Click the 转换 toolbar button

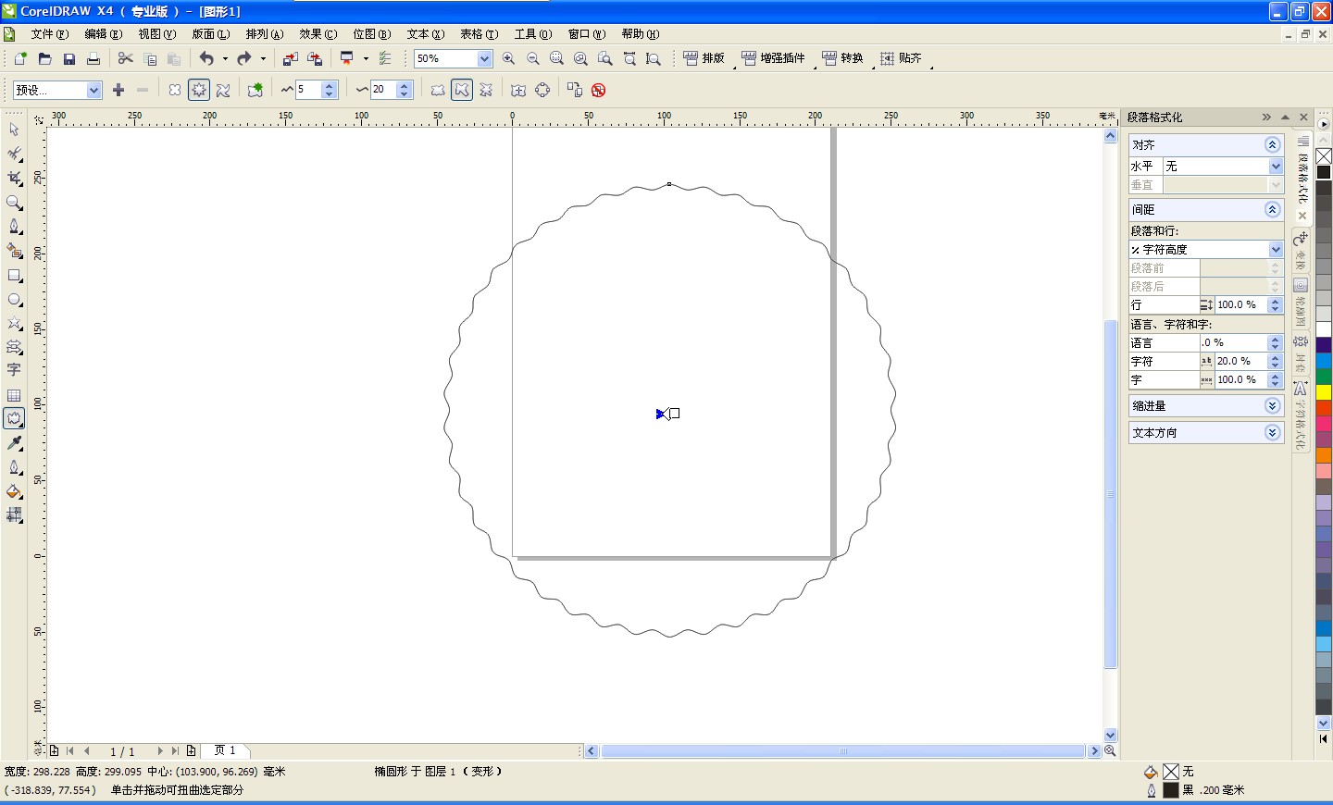coord(842,58)
